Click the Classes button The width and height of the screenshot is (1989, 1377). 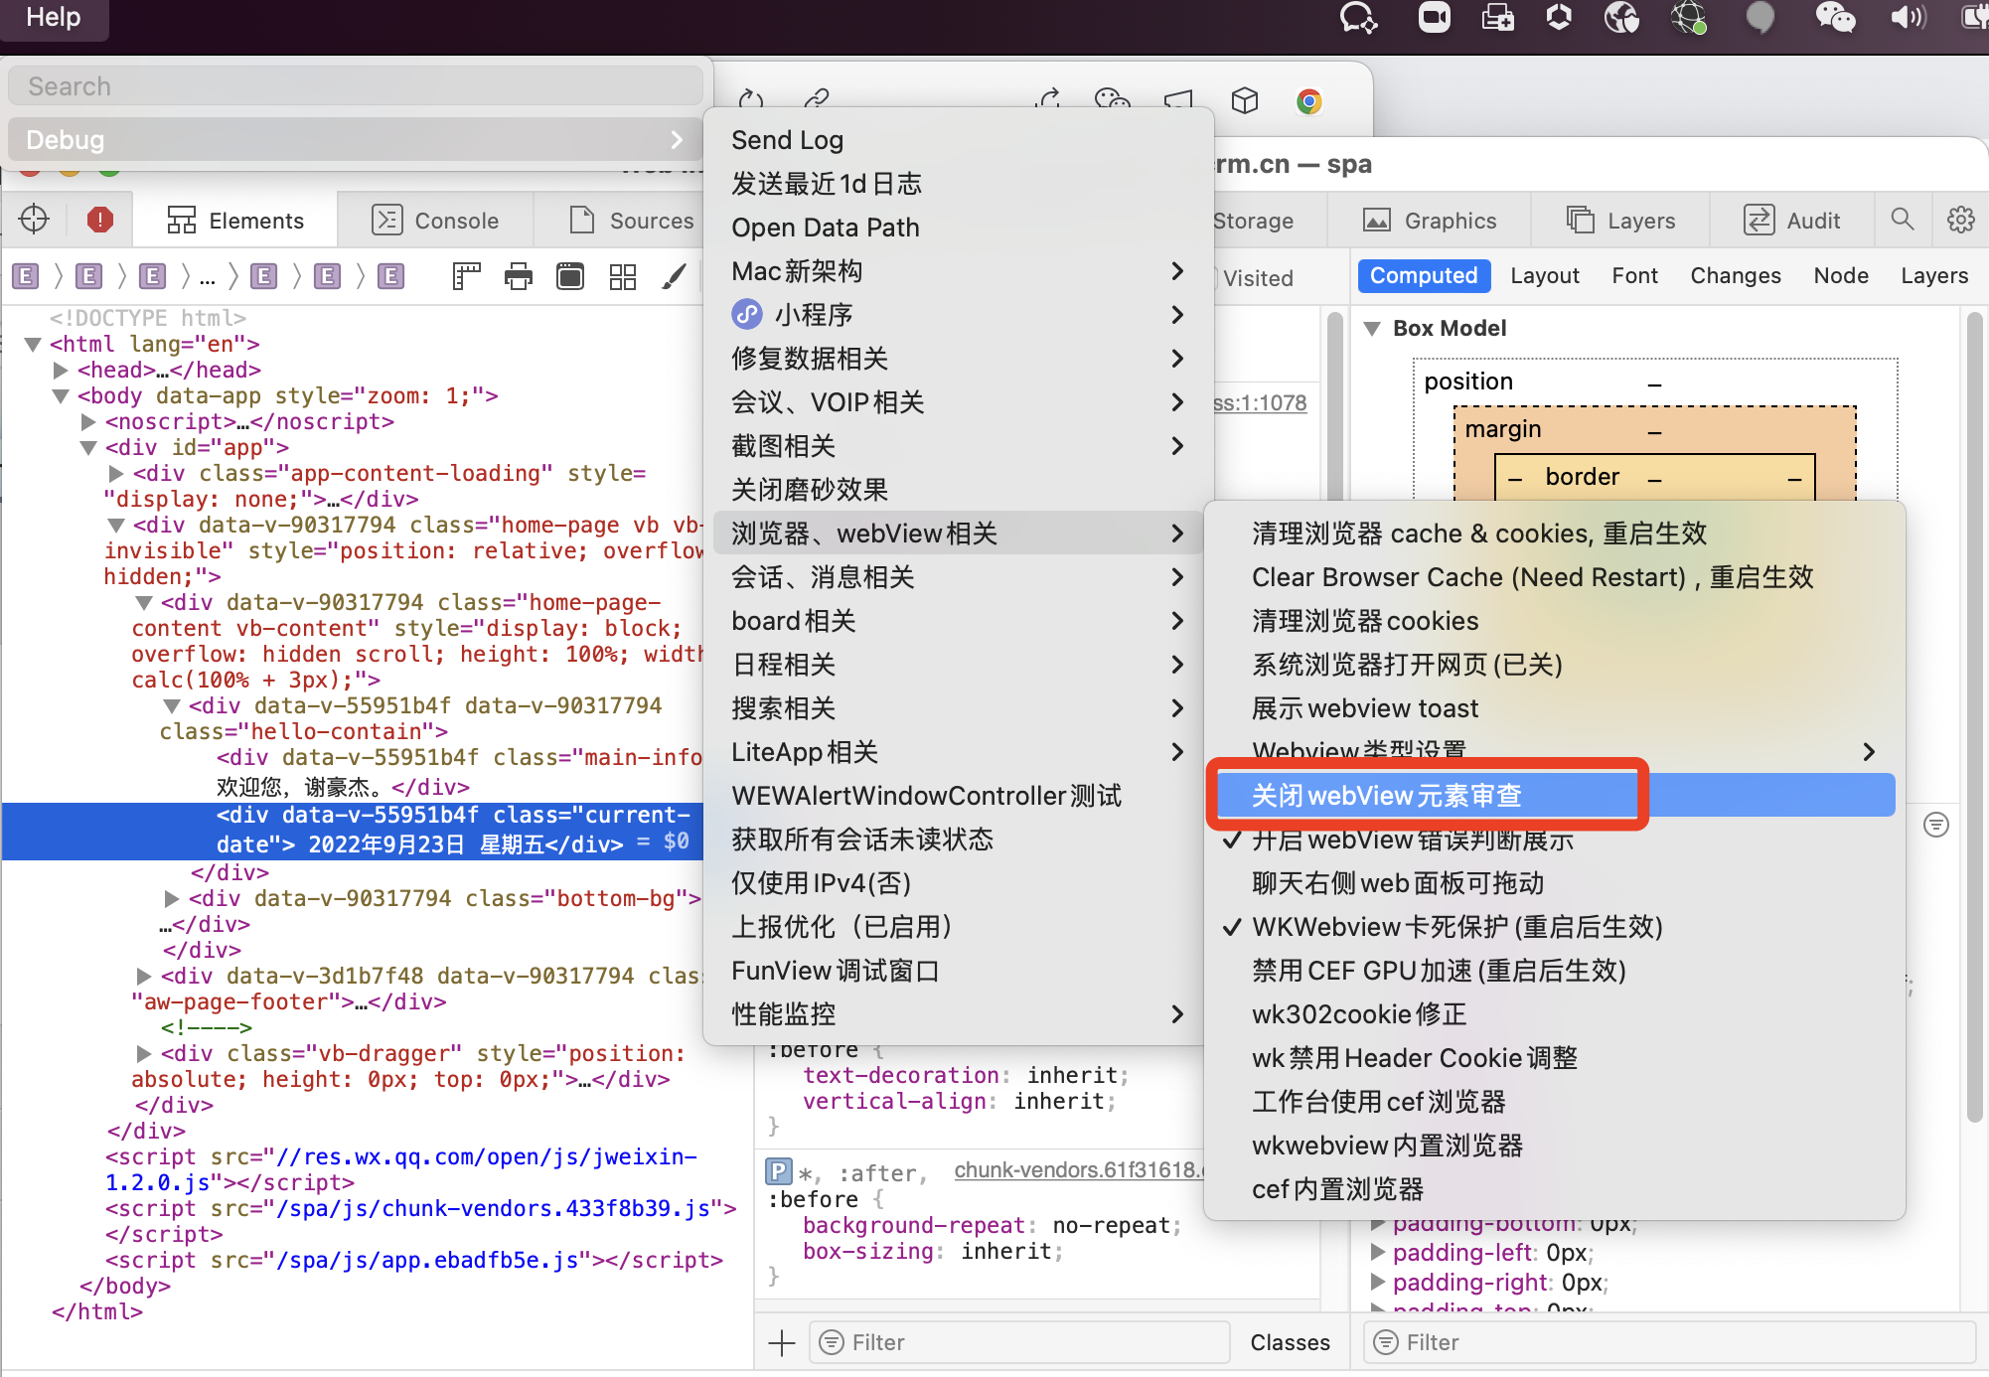coord(1289,1342)
